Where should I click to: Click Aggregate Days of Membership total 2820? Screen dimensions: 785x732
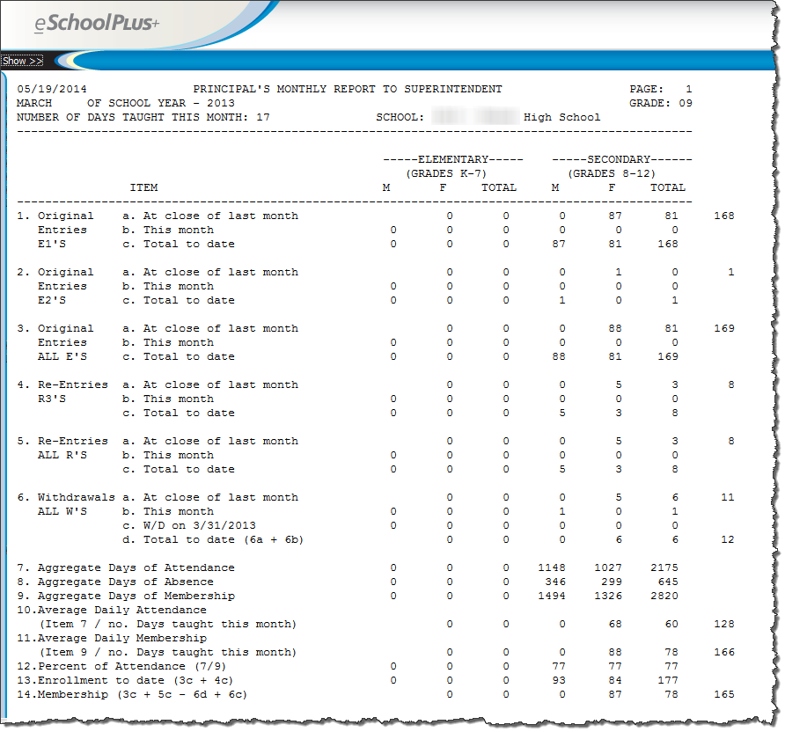coord(664,596)
